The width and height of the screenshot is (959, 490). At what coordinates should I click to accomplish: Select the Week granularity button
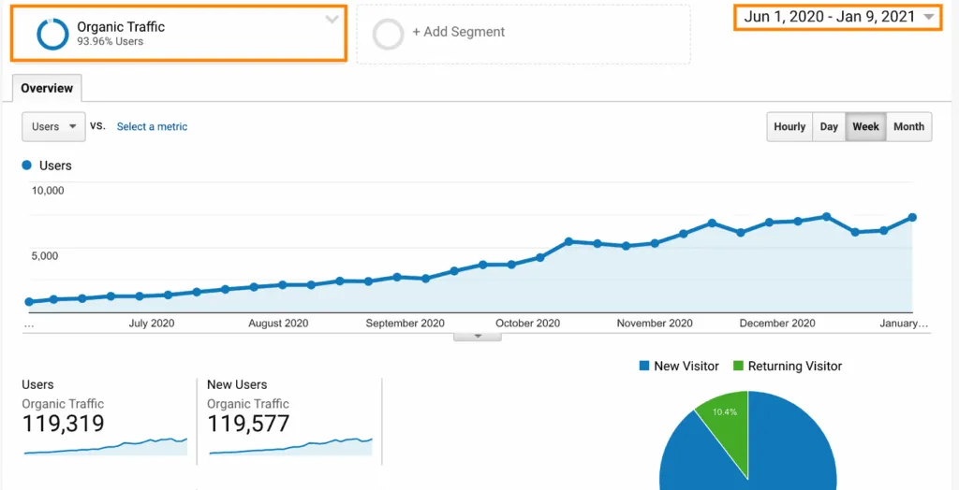865,126
